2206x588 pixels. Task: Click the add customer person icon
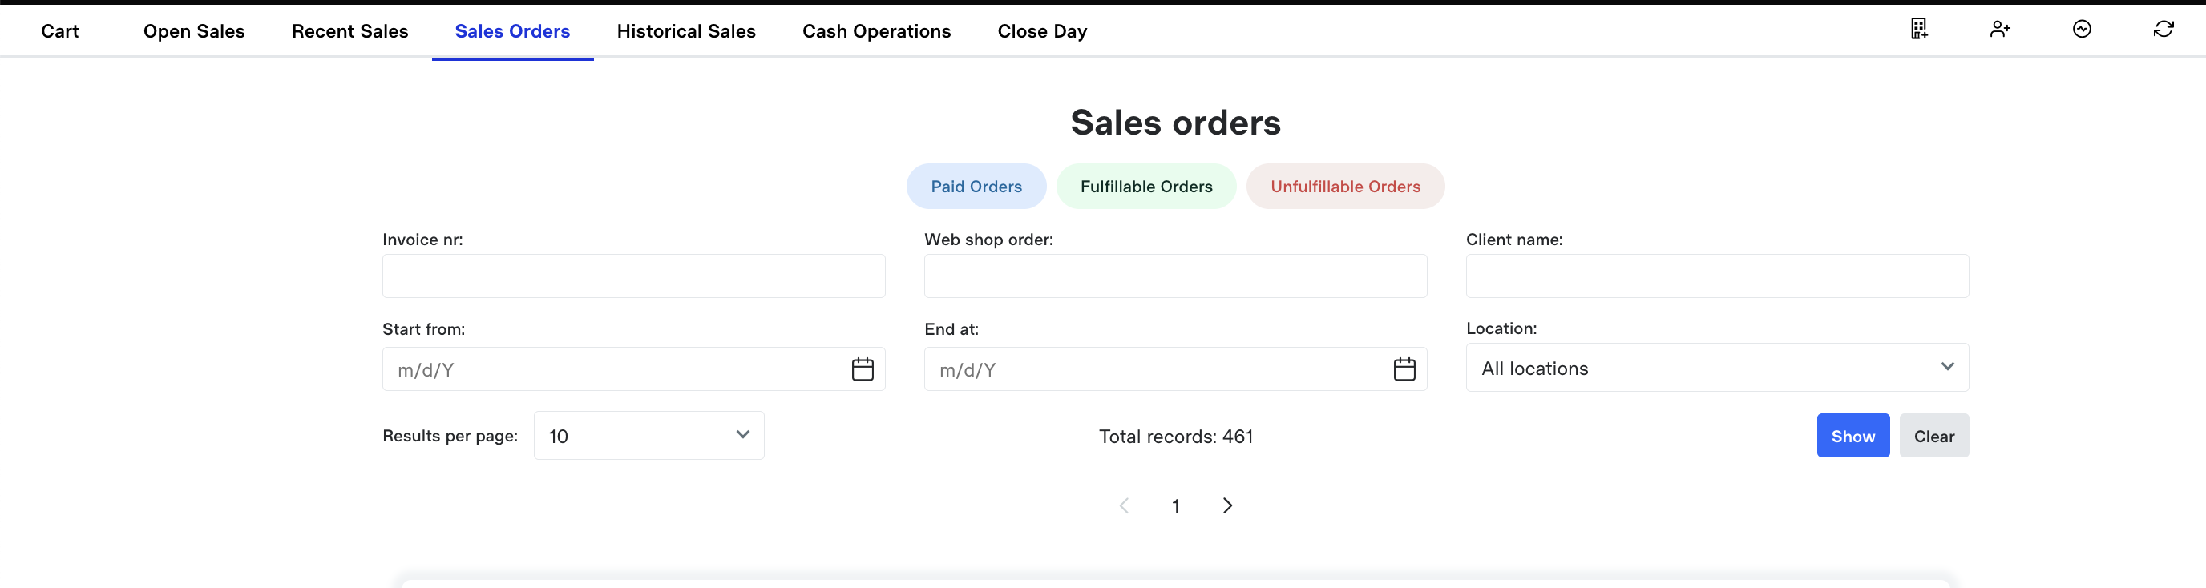point(2000,29)
